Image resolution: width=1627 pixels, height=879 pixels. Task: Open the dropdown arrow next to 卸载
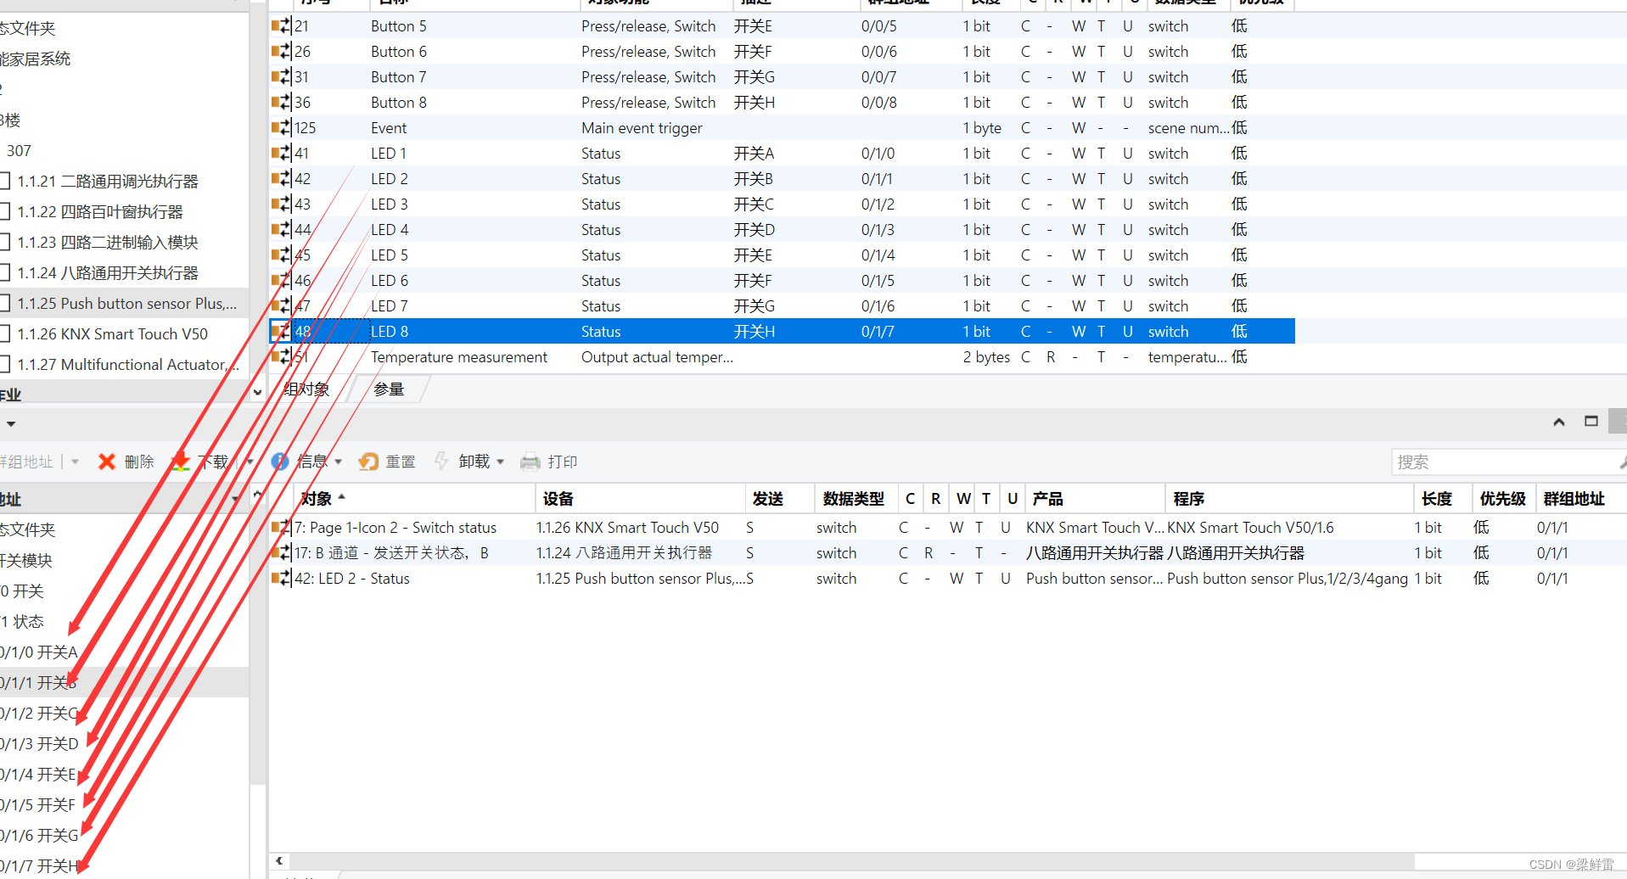[x=500, y=462]
